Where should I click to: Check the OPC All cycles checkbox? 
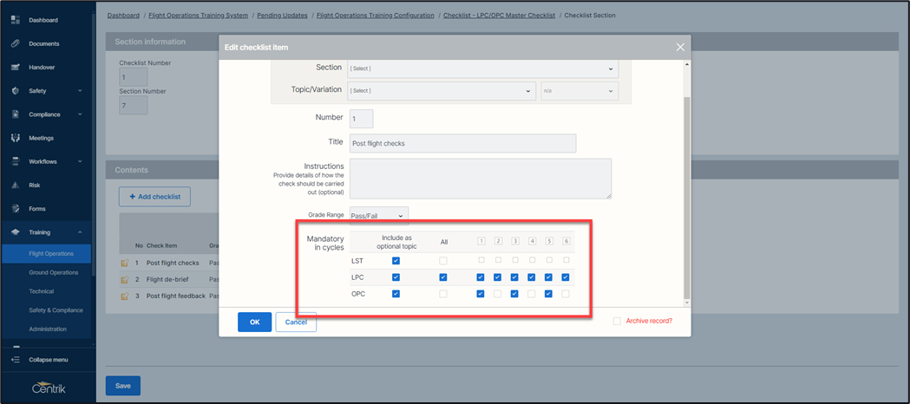pyautogui.click(x=443, y=294)
